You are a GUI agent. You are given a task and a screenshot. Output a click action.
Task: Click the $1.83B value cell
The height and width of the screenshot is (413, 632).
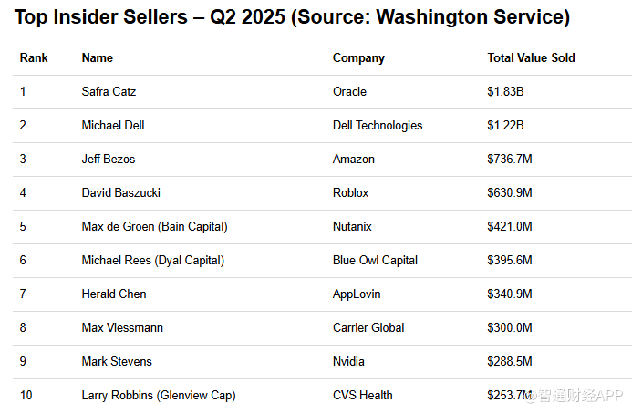[505, 92]
